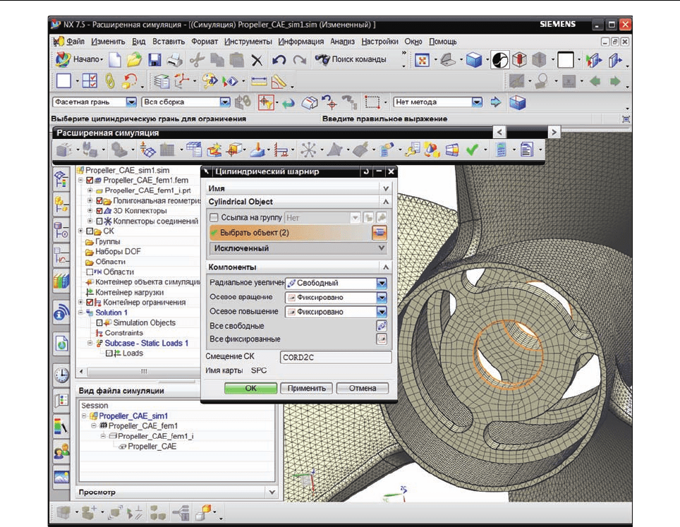
Task: Save the simulation with the floppy disk icon
Action: pyautogui.click(x=154, y=60)
